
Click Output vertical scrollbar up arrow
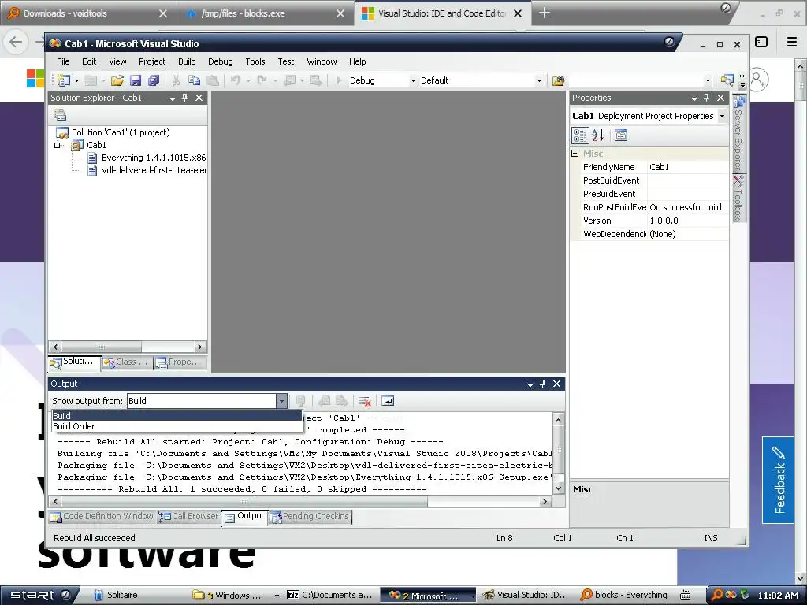point(559,420)
